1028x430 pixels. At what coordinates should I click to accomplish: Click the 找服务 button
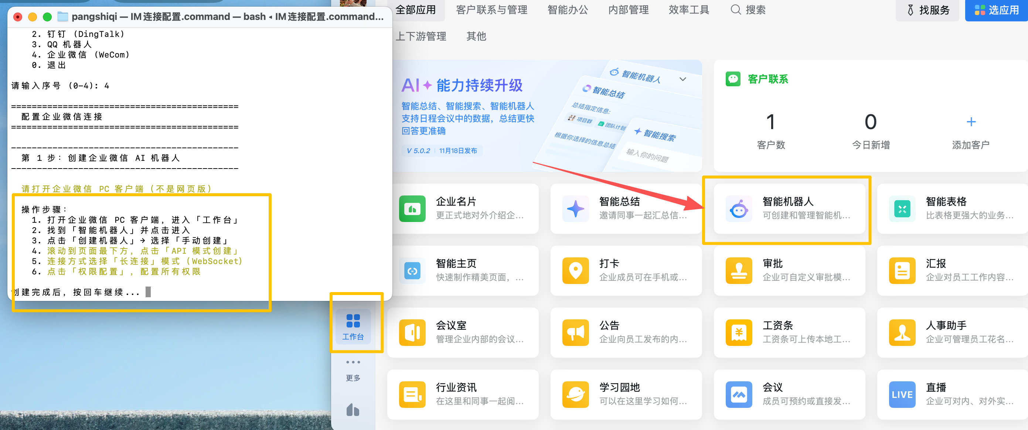point(927,10)
